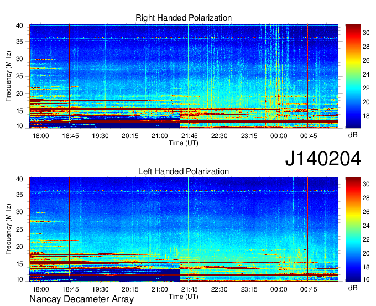Screen dimensions: 376x306
Task: Click dB label below Right Handed color bar
Action: (353, 135)
